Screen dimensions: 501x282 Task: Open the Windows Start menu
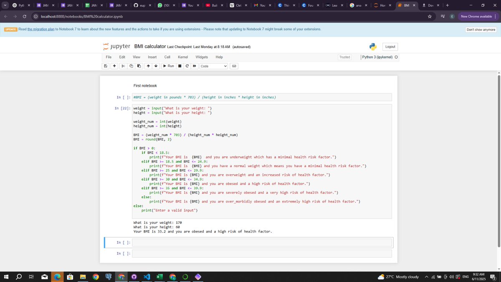[x=7, y=277]
